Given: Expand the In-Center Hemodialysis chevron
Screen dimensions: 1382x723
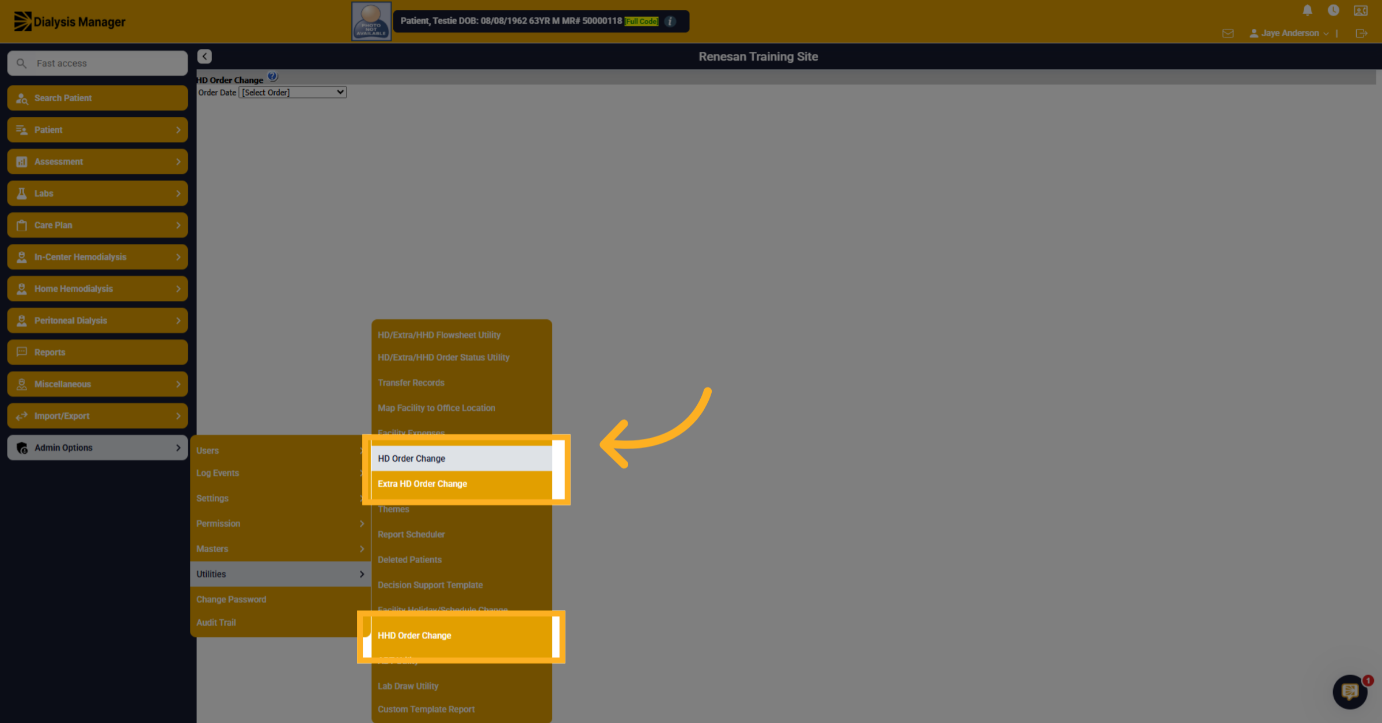Looking at the screenshot, I should click(178, 257).
